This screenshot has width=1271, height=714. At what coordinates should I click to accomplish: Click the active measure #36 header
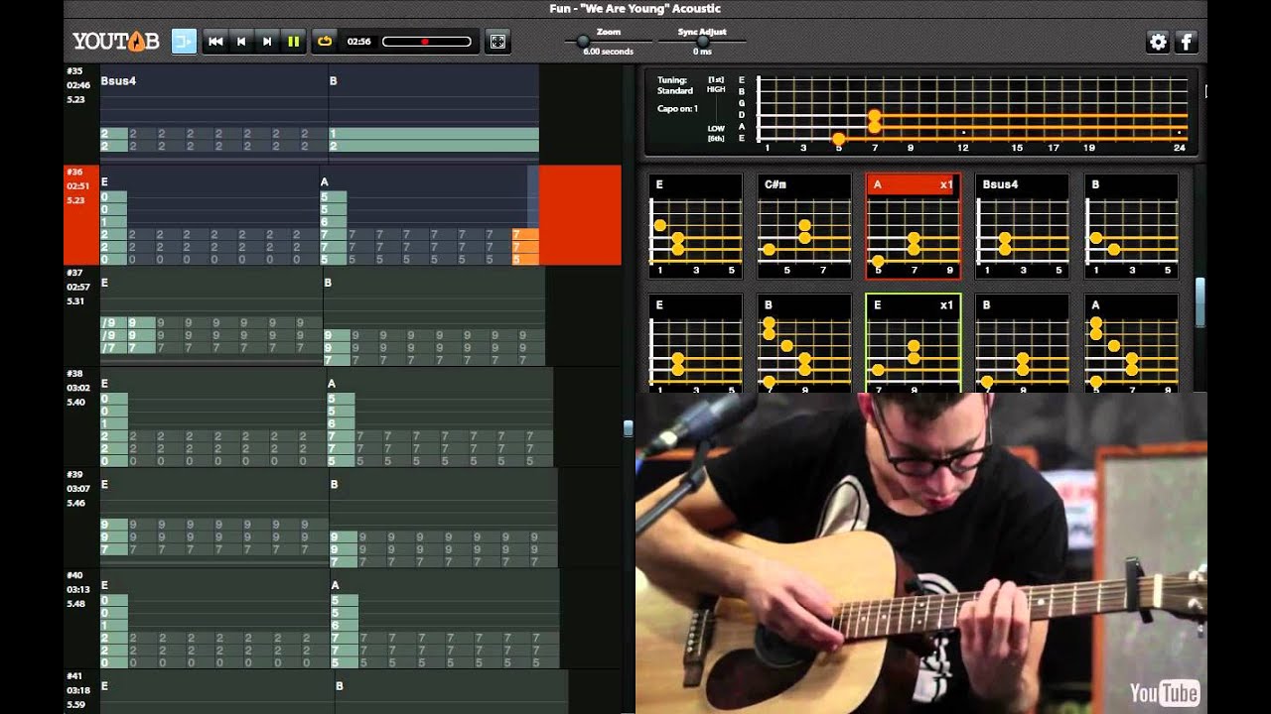[x=81, y=215]
